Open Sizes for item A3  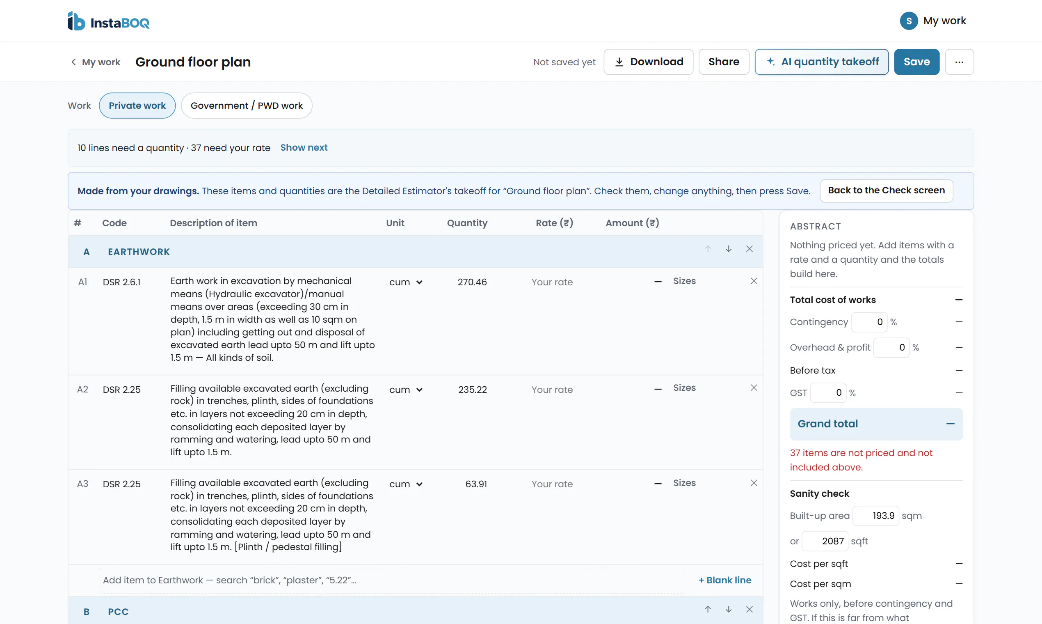point(684,483)
